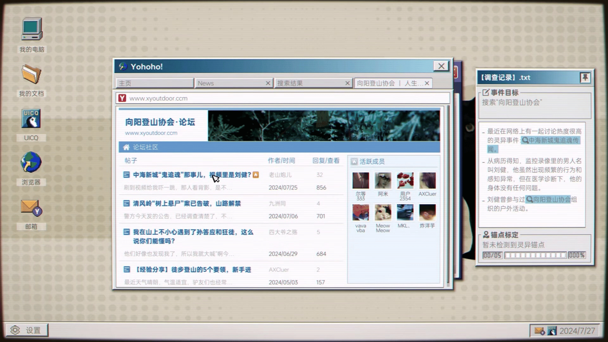Click the Meow Meow member avatar
The image size is (608, 342).
point(383,212)
